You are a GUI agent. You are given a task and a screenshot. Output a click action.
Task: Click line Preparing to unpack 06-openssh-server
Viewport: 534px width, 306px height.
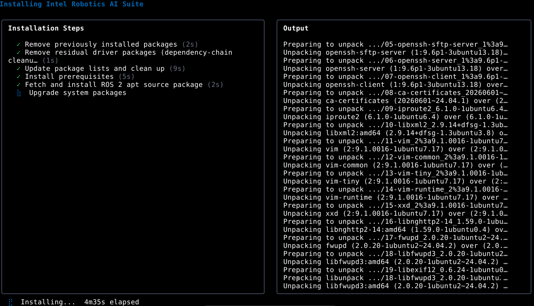click(396, 61)
